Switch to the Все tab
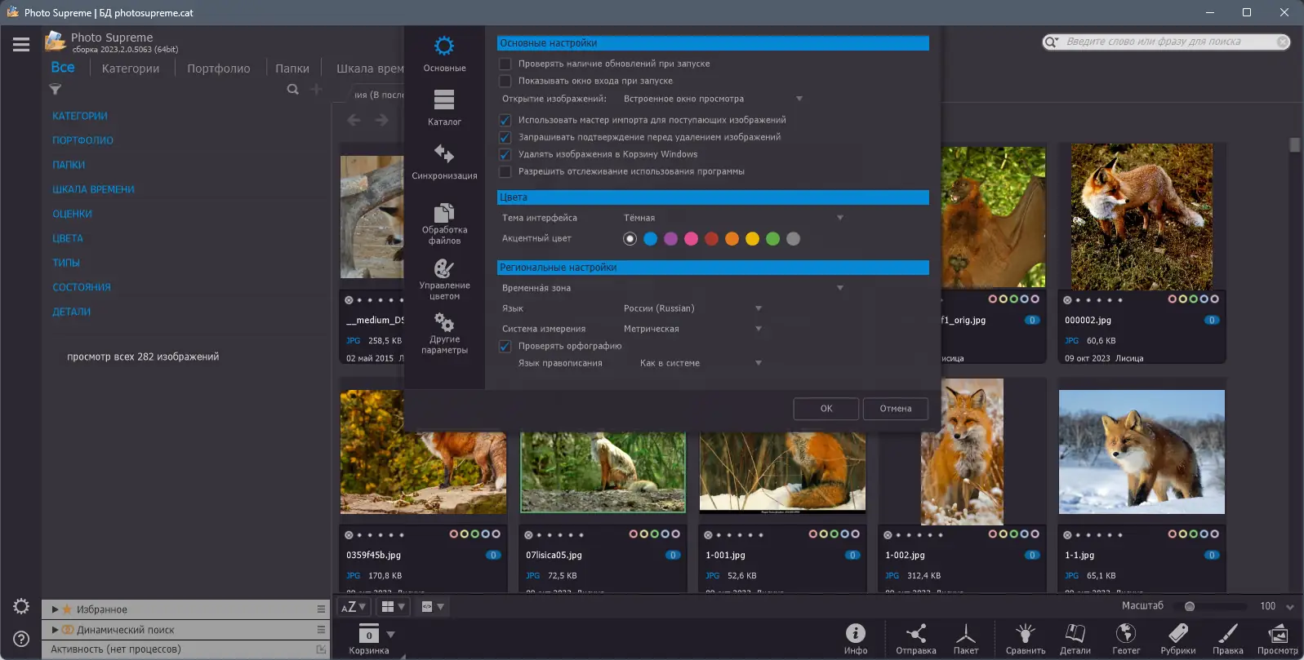 tap(63, 68)
